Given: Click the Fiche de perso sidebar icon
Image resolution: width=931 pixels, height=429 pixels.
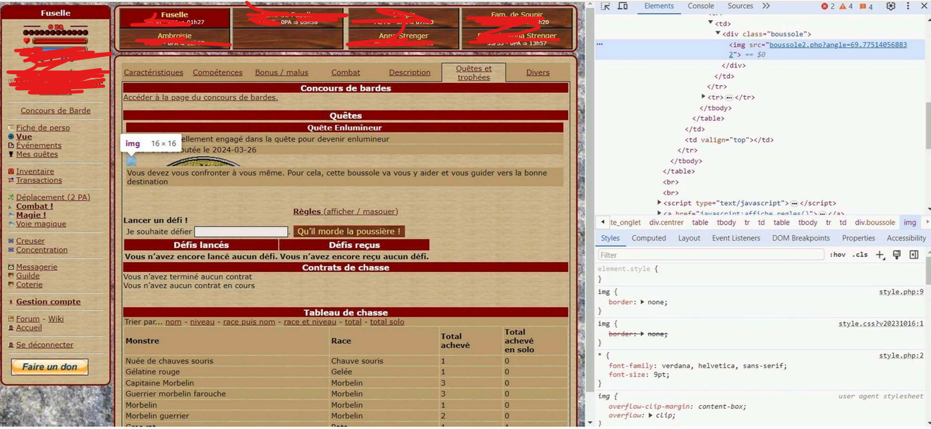Looking at the screenshot, I should tap(11, 128).
